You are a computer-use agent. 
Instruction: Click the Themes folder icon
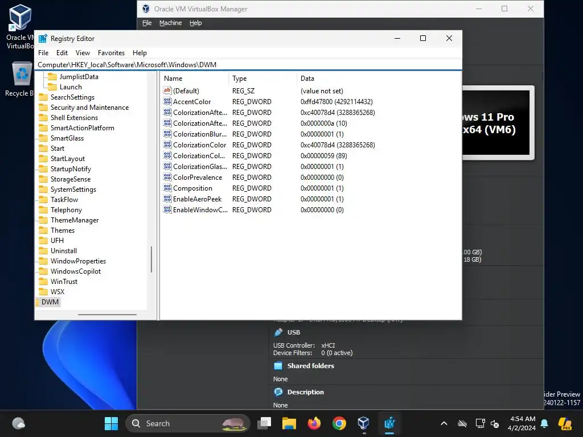[x=43, y=230]
